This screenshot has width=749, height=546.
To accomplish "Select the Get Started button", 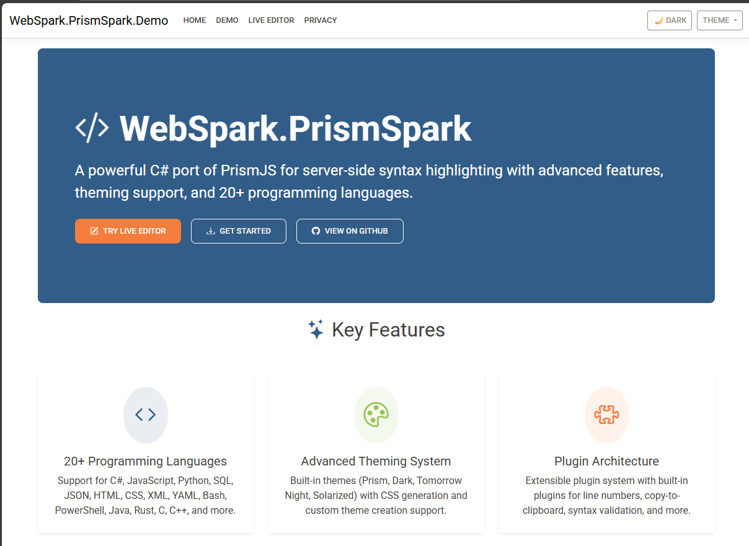I will click(x=238, y=231).
